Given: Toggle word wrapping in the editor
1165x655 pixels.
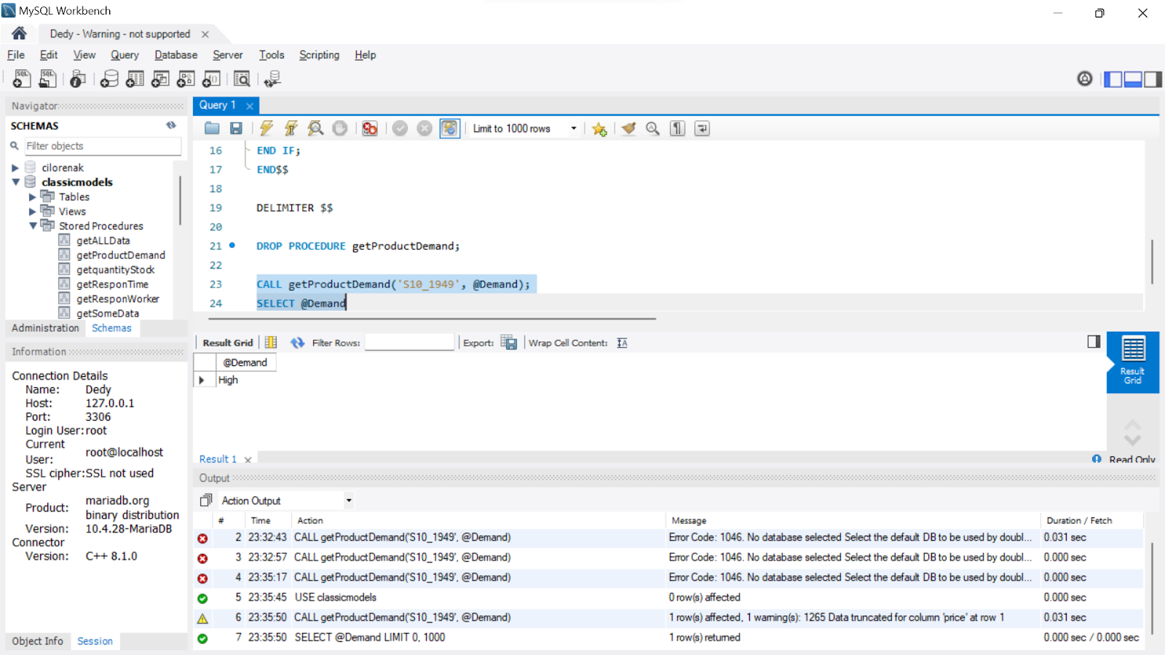Looking at the screenshot, I should tap(702, 128).
